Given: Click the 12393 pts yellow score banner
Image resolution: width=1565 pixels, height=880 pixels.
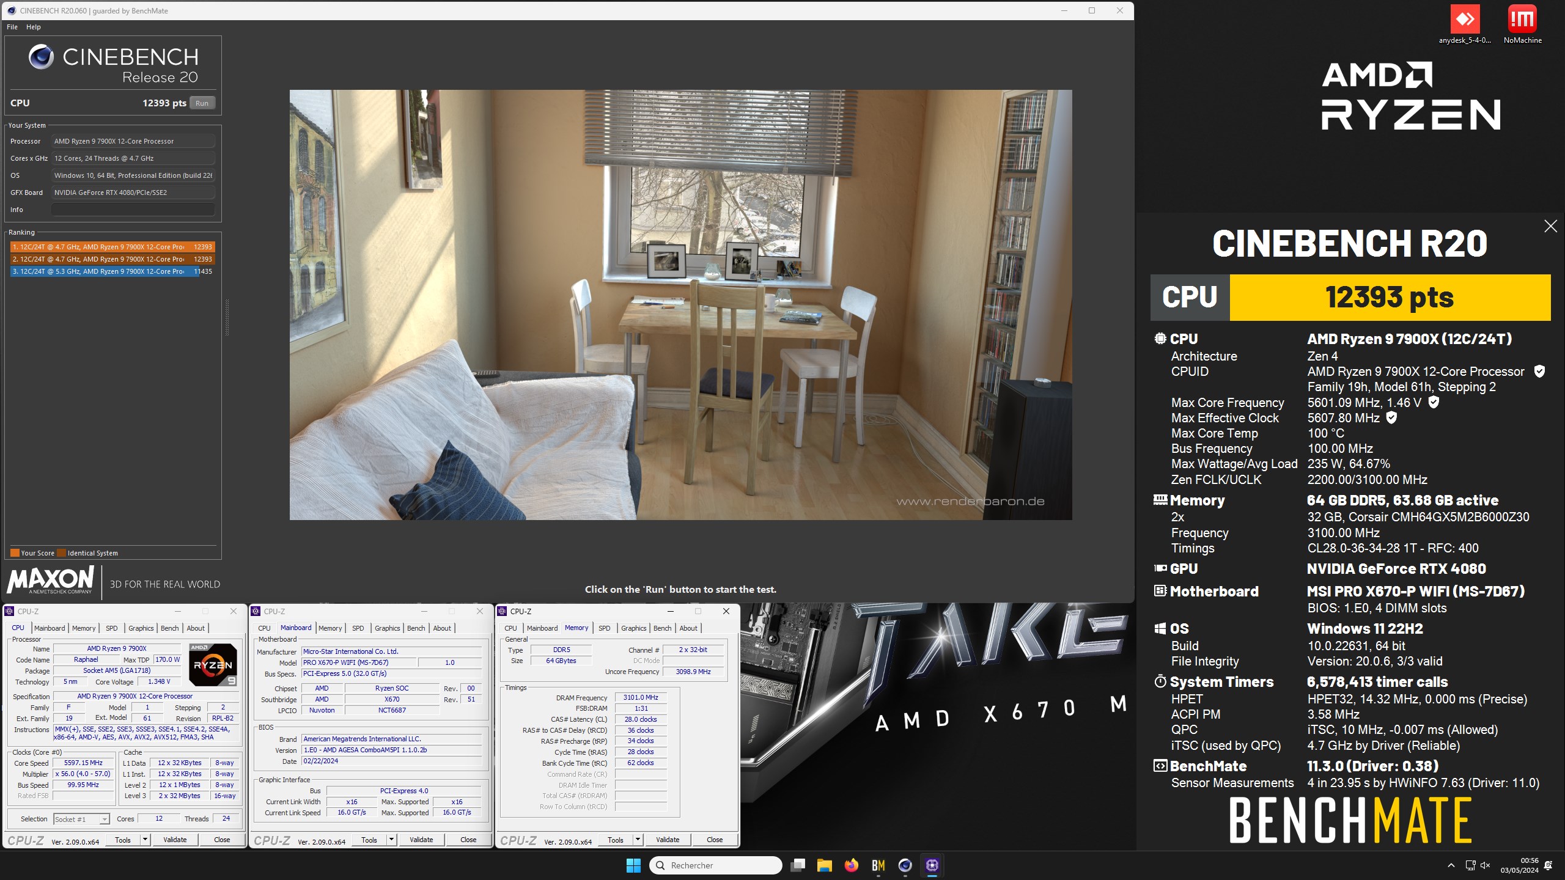Looking at the screenshot, I should pyautogui.click(x=1390, y=298).
